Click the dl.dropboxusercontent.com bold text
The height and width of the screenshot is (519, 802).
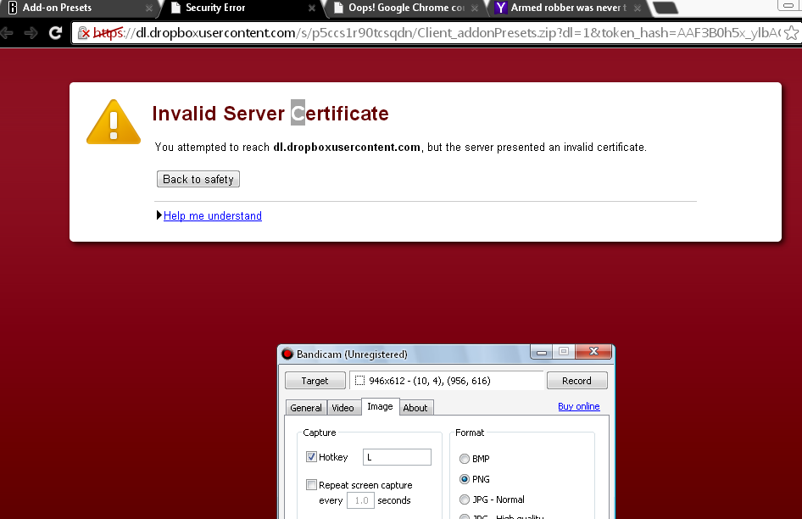pos(347,148)
